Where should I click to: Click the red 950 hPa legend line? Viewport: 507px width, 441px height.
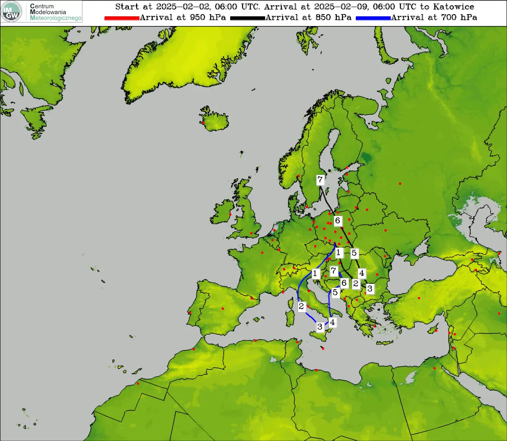[x=122, y=18]
